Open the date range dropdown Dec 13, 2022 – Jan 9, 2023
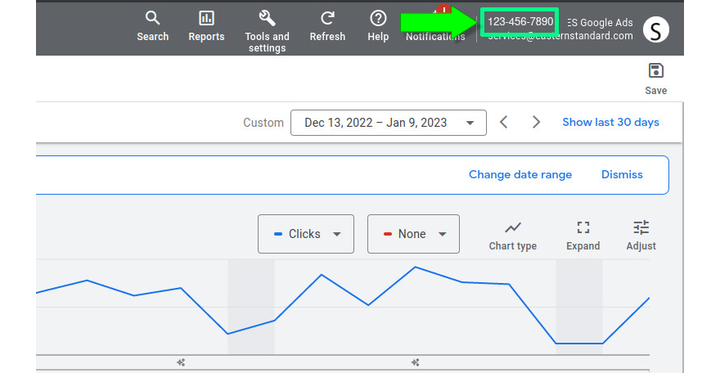 pos(389,123)
